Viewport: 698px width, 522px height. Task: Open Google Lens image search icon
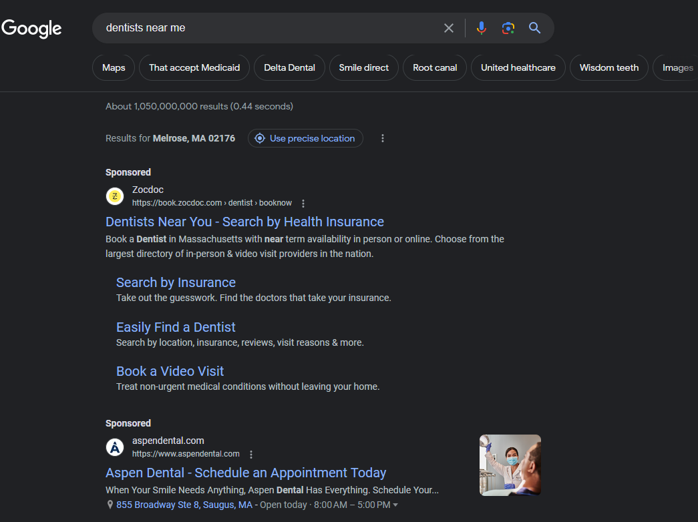tap(508, 28)
